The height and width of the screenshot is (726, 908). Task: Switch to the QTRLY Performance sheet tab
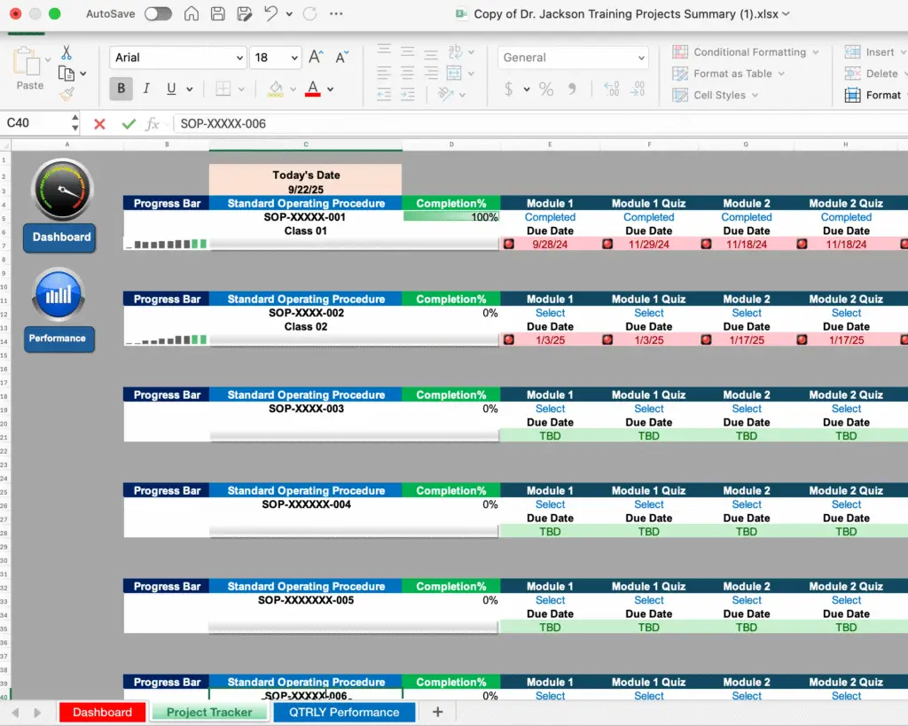(344, 712)
